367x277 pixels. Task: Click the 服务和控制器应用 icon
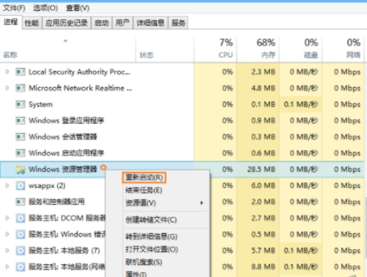click(x=20, y=202)
